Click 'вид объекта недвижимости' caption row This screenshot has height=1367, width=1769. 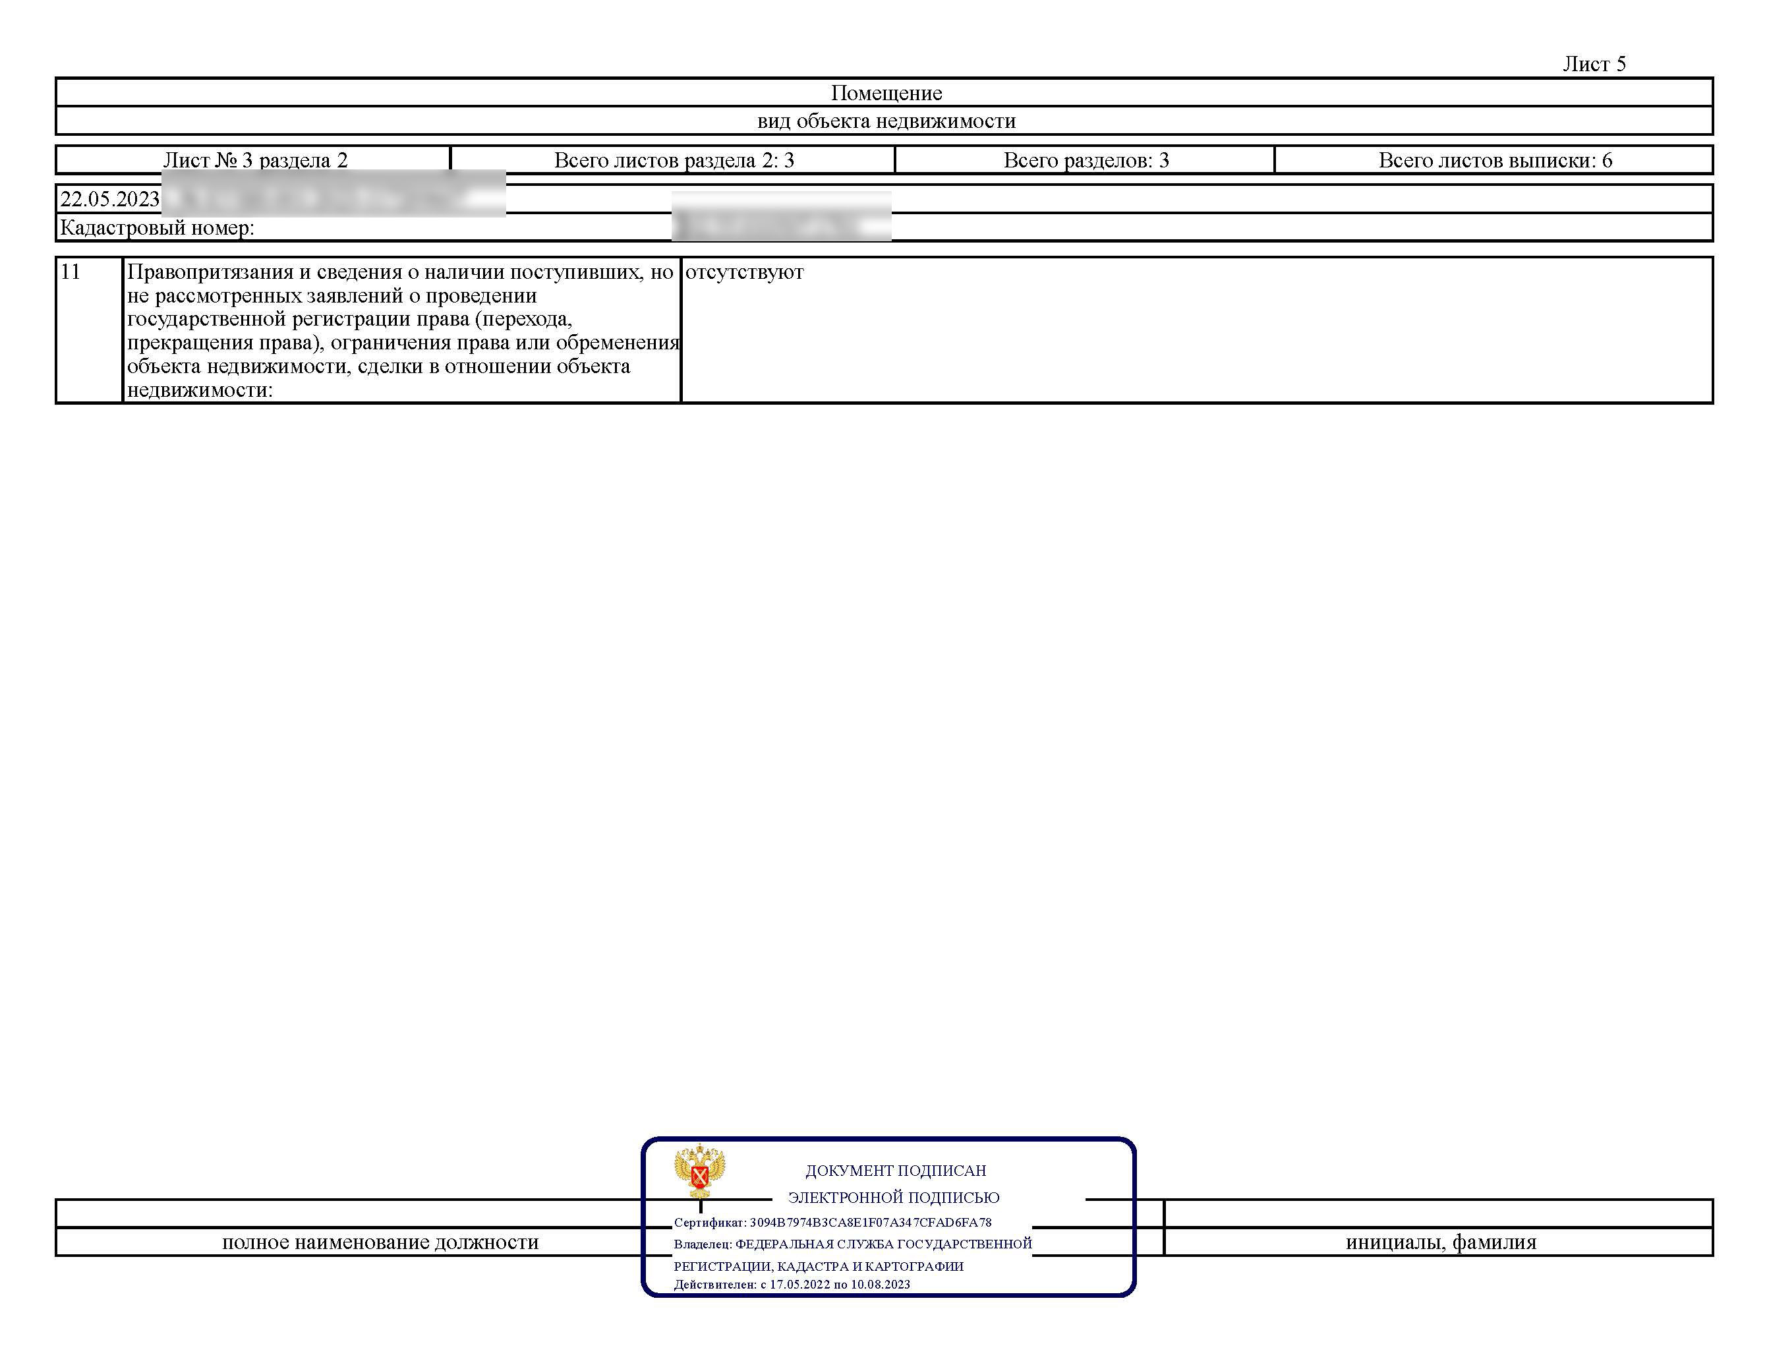(884, 121)
